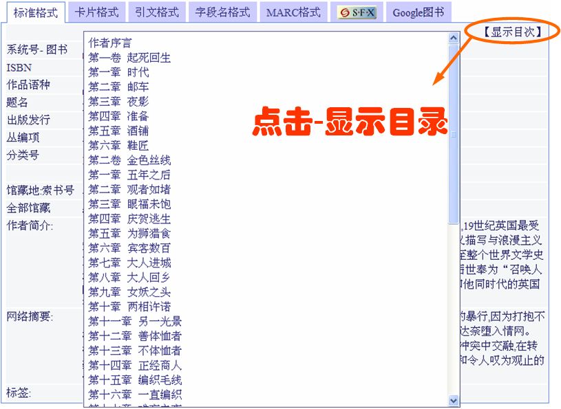Open the Google图书 tab

[x=419, y=12]
